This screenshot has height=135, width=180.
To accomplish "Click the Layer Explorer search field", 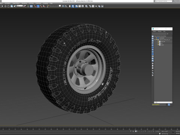I will 159,34.
